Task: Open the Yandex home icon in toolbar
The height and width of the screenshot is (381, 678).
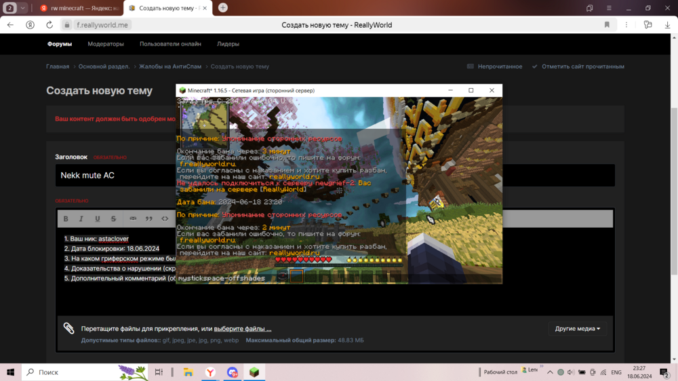Action: tap(30, 25)
